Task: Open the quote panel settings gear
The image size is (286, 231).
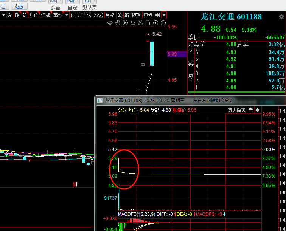Action: 281,17
